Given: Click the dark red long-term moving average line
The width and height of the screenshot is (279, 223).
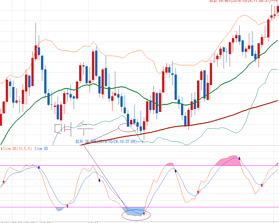Looking at the screenshot, I should pyautogui.click(x=224, y=117).
